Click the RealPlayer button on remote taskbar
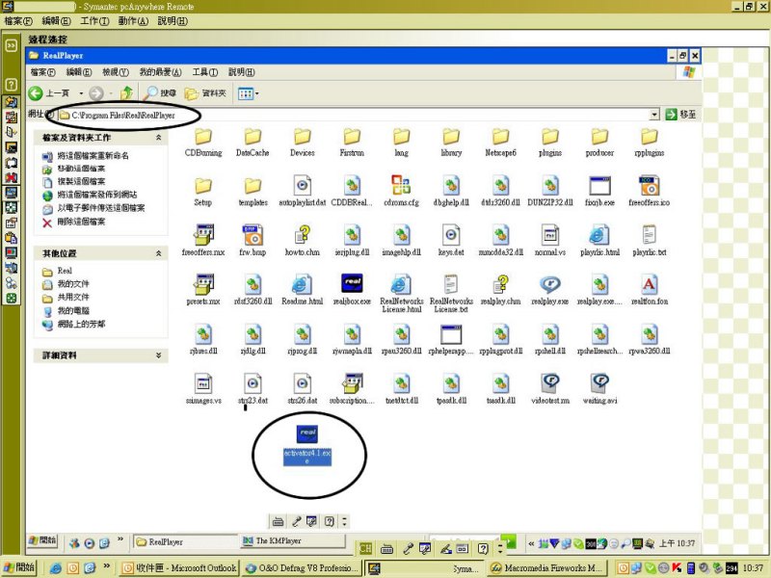This screenshot has width=771, height=578. [185, 541]
